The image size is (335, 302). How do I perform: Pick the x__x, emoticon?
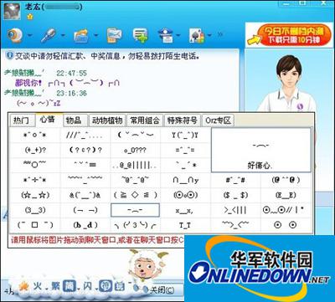185,211
